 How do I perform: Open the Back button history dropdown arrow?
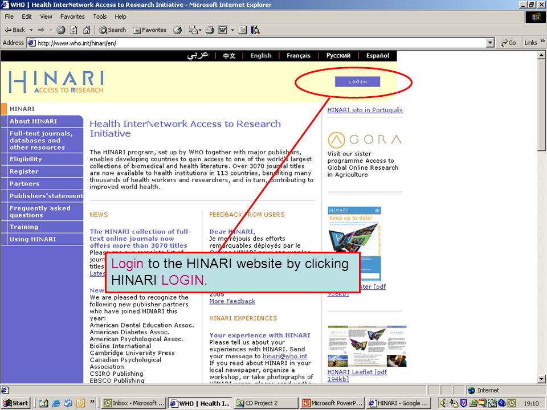point(31,30)
